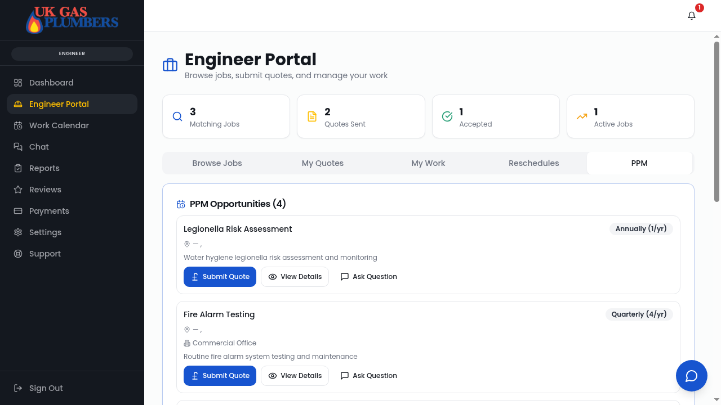Screen dimensions: 721x405
Task: Open Payments from the sidebar
Action: coord(72,211)
